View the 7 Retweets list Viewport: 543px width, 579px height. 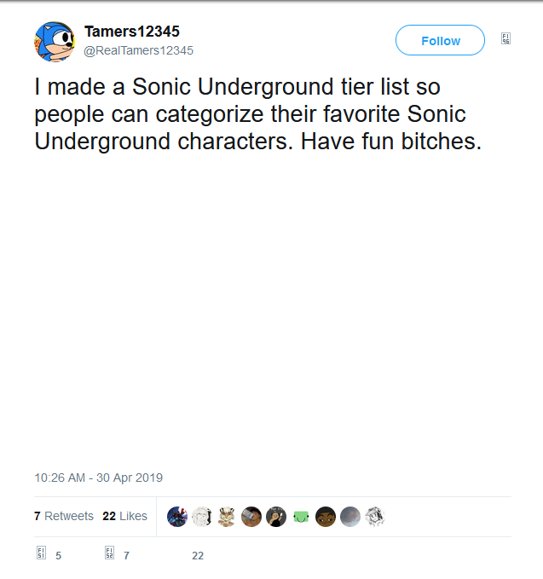click(64, 516)
